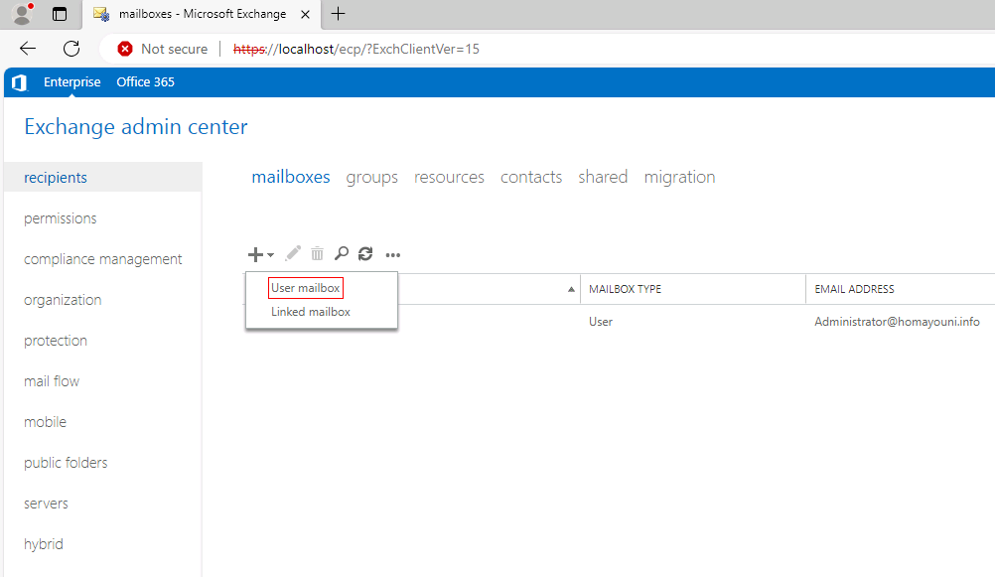Open hybrid section
Viewport: 995px width, 577px height.
(x=44, y=544)
